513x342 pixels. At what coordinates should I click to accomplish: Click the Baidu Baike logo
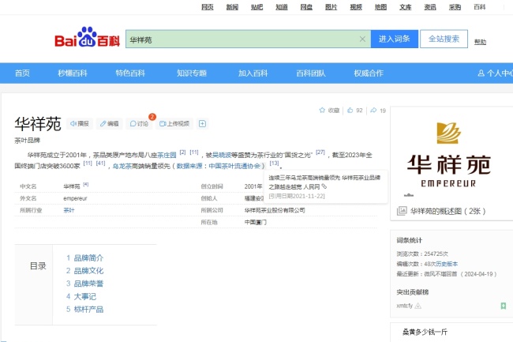point(87,38)
